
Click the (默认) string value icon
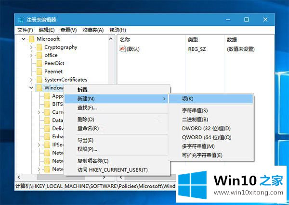[x=122, y=49]
